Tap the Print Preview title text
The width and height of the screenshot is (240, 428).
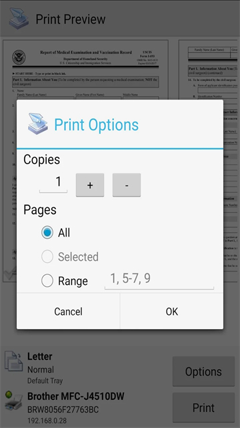(71, 19)
